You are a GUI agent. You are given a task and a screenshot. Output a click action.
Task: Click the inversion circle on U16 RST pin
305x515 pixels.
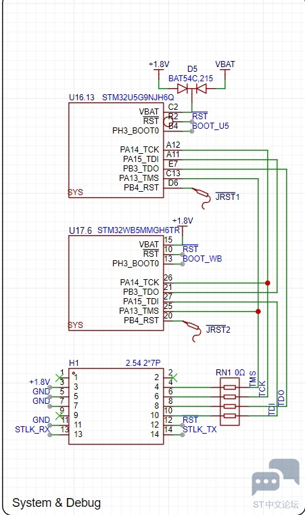click(168, 122)
